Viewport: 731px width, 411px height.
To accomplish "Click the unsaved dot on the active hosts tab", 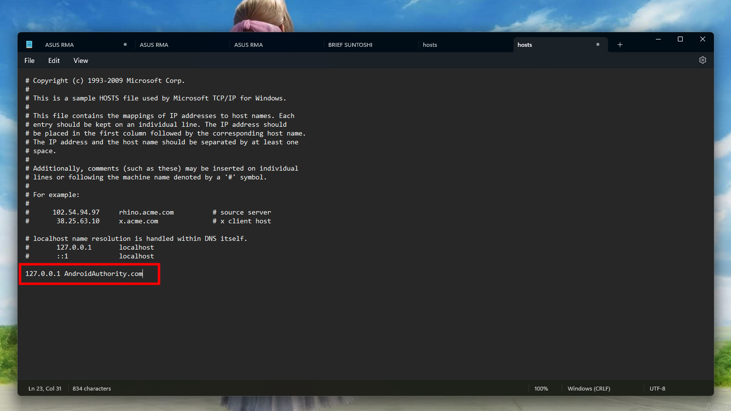I will pos(597,44).
